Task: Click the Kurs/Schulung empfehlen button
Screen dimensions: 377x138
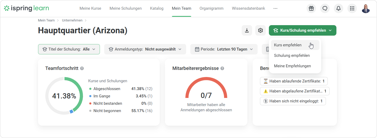Action: tap(302, 30)
